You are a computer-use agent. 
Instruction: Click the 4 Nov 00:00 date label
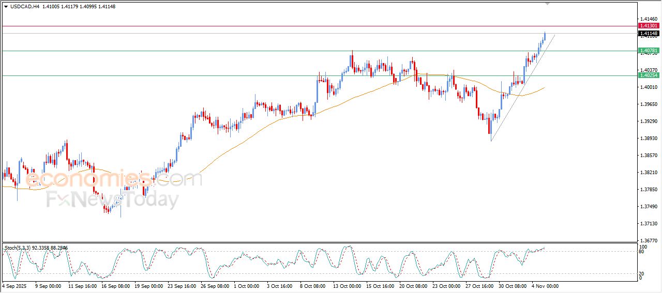tap(546, 286)
